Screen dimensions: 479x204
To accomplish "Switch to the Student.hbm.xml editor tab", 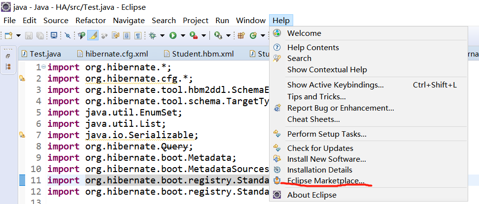I will click(203, 54).
